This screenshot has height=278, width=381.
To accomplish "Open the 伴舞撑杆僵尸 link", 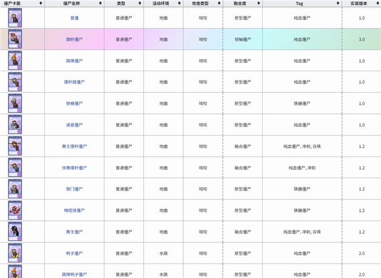I will [x=74, y=168].
